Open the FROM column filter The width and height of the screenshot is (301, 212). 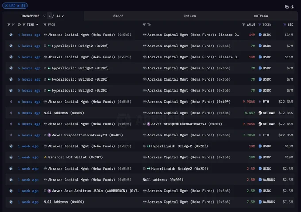point(45,24)
